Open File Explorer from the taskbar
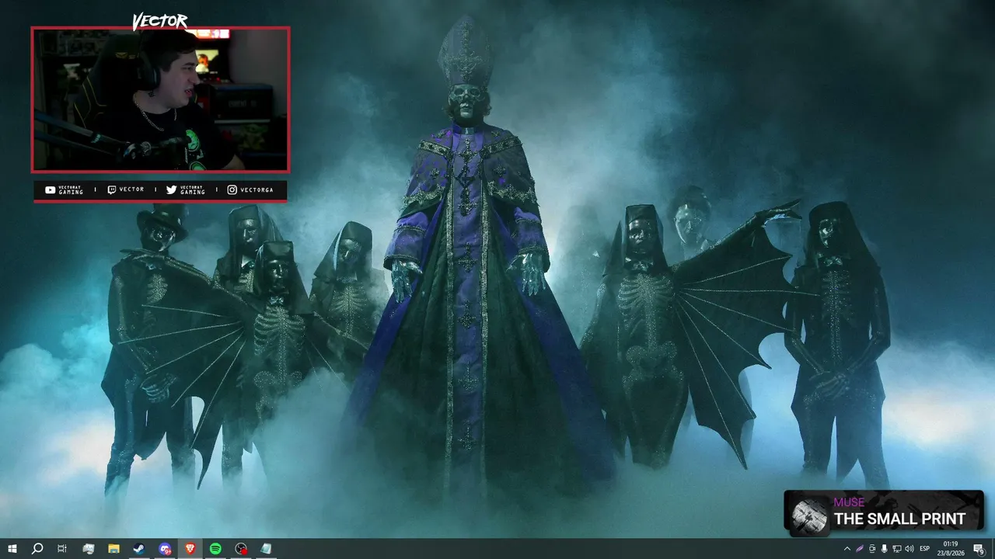The height and width of the screenshot is (559, 995). click(x=113, y=549)
